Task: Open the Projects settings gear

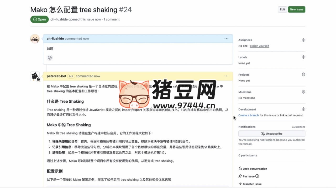Action: [x=303, y=74]
